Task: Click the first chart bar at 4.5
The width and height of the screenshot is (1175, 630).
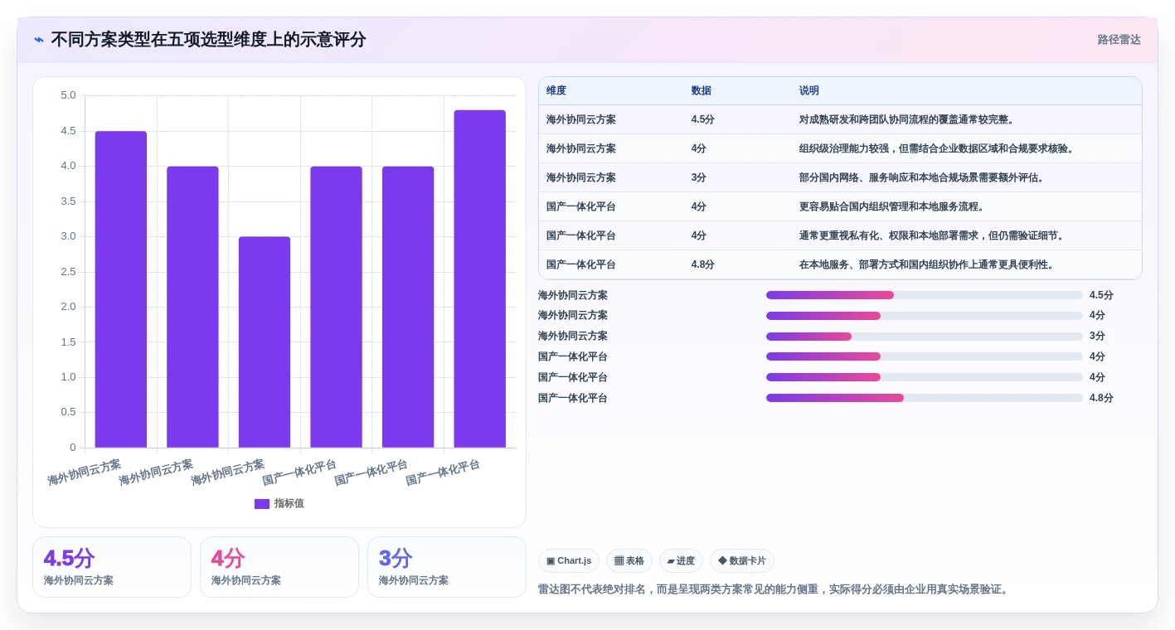Action: tap(121, 289)
